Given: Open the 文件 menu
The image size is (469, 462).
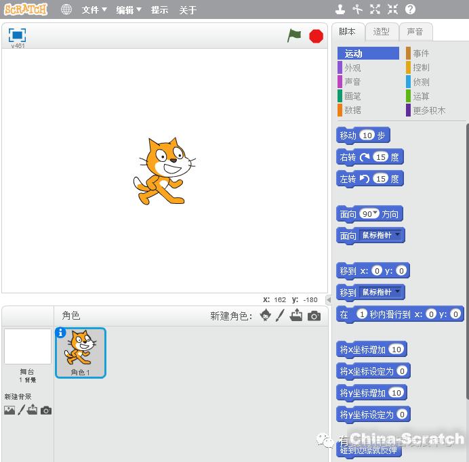Looking at the screenshot, I should (94, 10).
